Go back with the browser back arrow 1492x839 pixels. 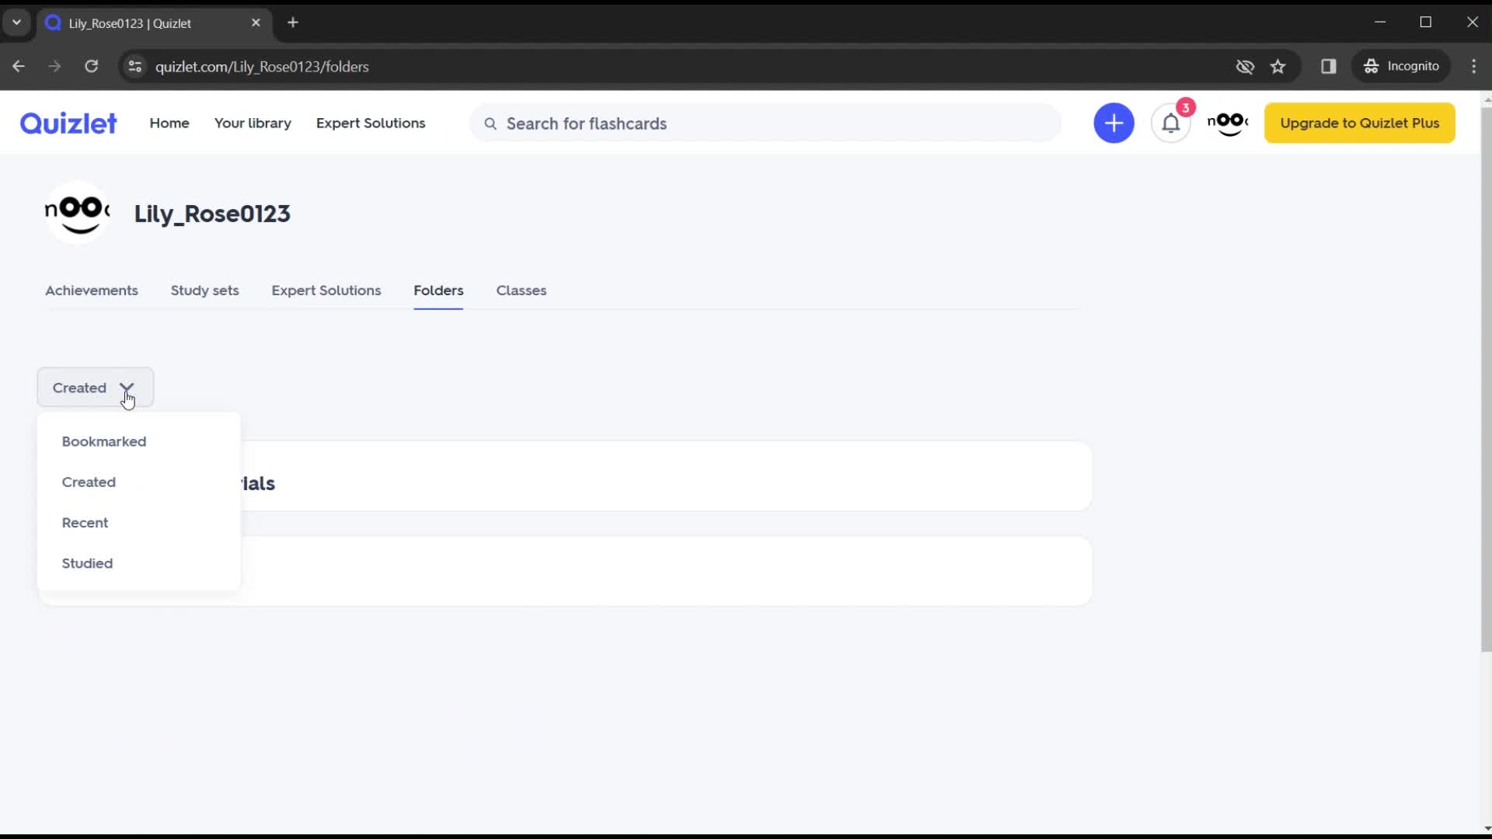point(19,66)
